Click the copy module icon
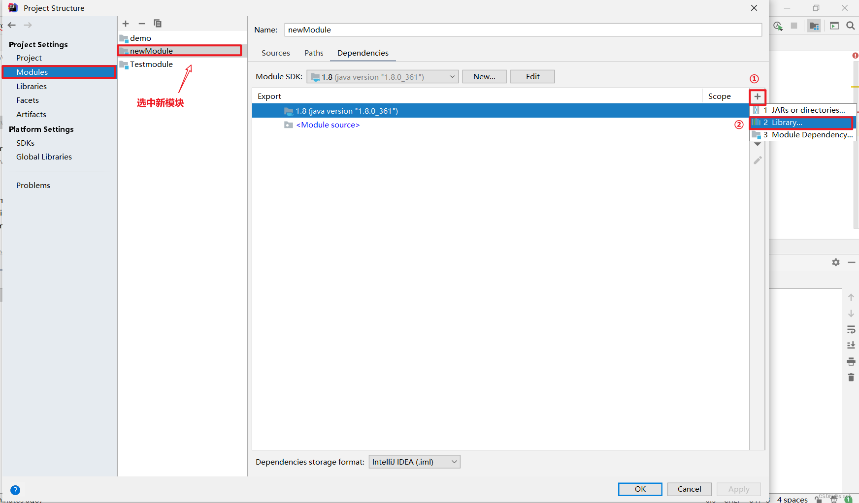 tap(158, 24)
